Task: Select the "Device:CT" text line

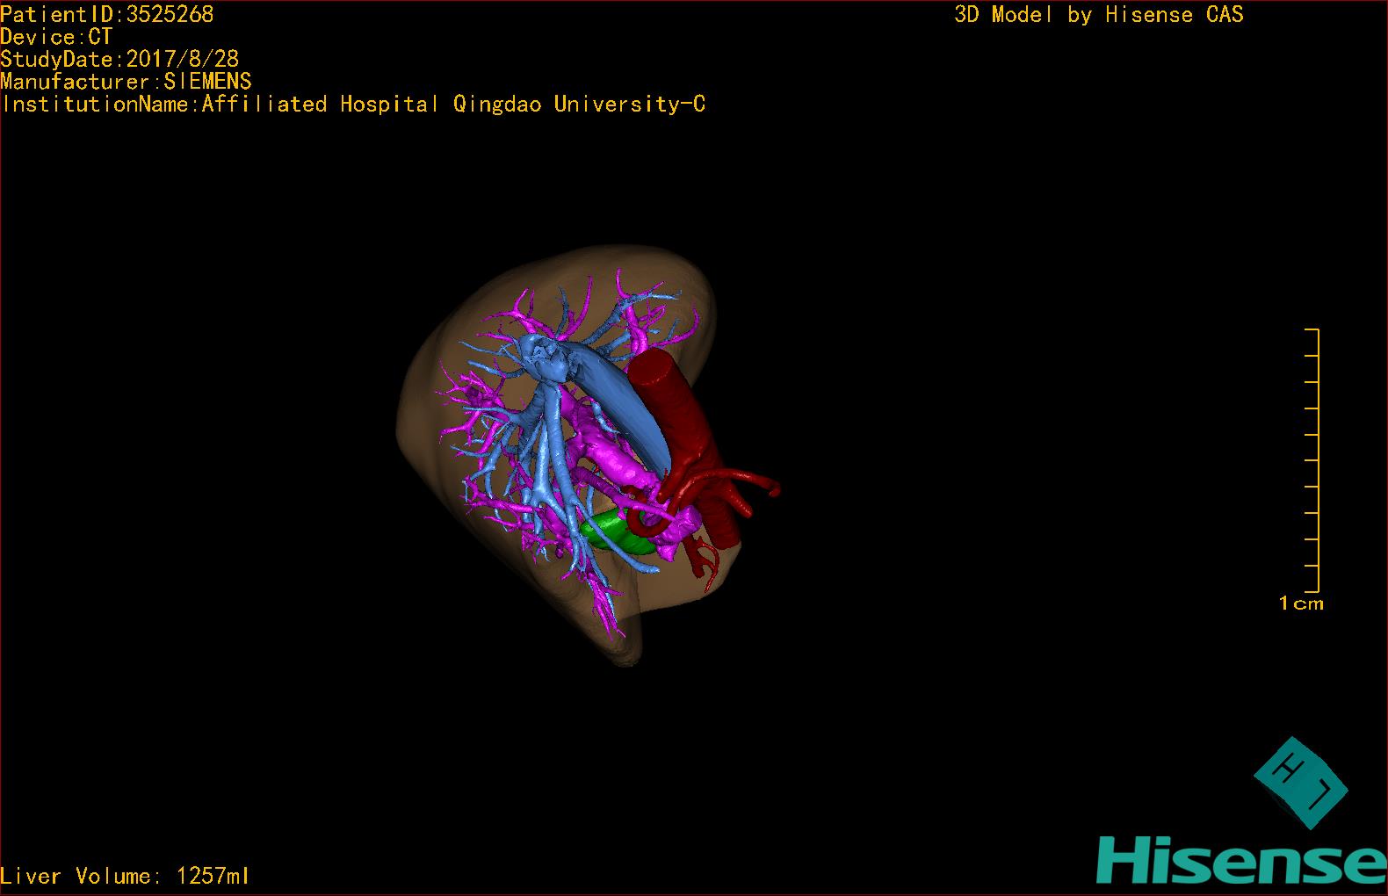Action: pyautogui.click(x=56, y=37)
